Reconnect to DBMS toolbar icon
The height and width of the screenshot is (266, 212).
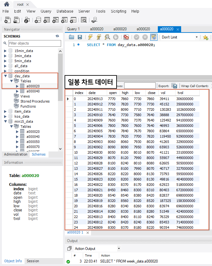click(94, 20)
